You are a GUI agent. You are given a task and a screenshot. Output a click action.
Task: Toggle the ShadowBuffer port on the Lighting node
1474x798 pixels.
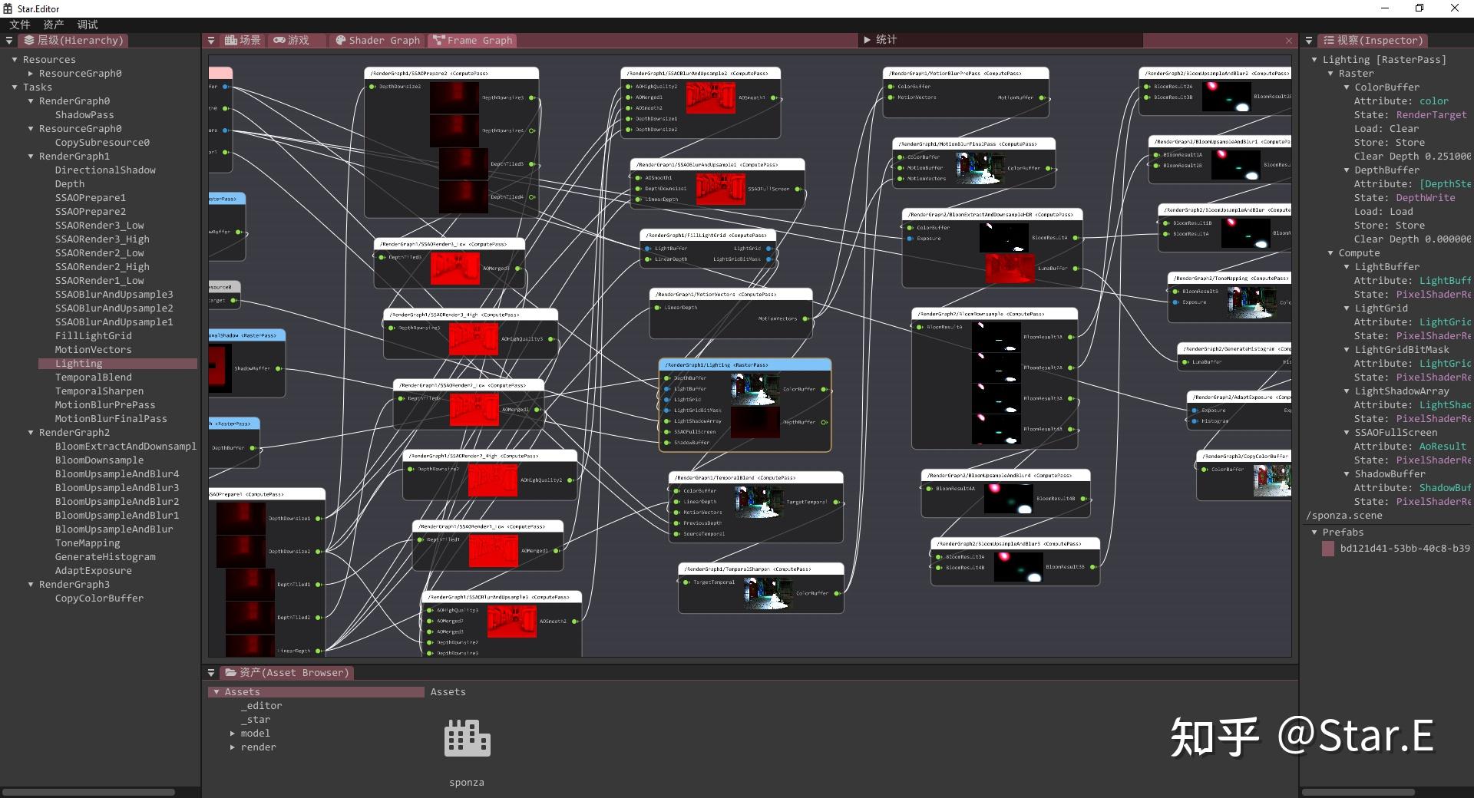coord(666,443)
